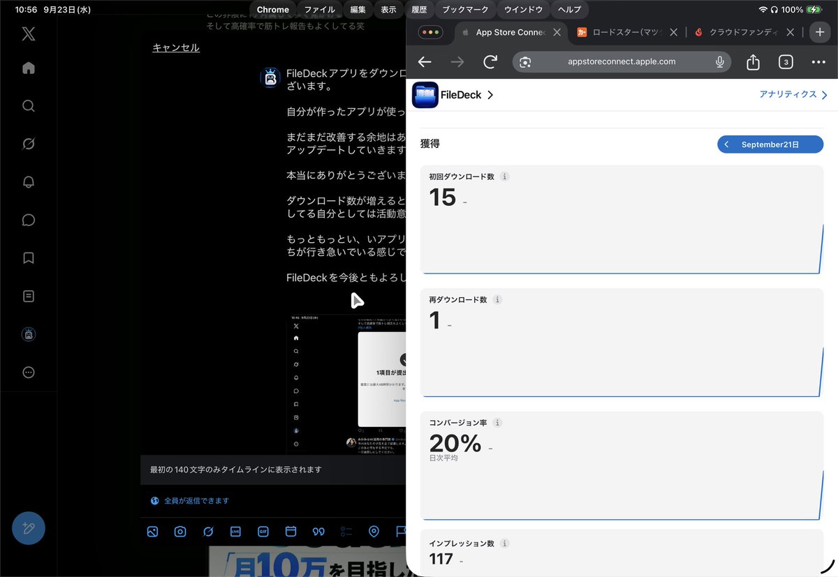Click the FileDeck app icon
Image resolution: width=838 pixels, height=577 pixels.
(x=425, y=95)
